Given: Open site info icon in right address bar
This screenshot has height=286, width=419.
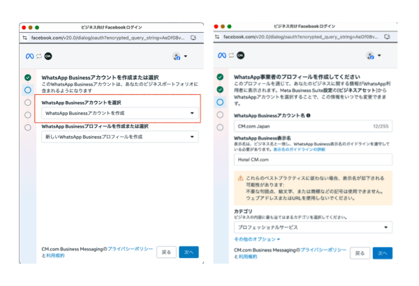Looking at the screenshot, I should (x=217, y=37).
